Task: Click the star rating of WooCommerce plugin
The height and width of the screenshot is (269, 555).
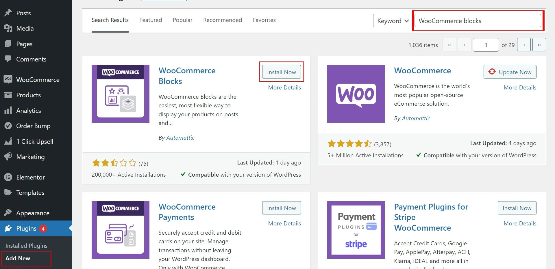Action: [x=350, y=143]
